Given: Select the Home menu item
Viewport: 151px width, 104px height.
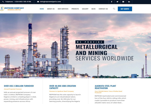Looking at the screenshot, I should pos(42,9).
